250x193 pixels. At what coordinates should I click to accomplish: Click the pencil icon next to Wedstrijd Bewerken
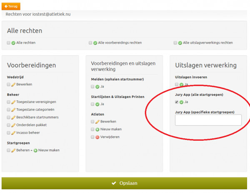(13, 84)
